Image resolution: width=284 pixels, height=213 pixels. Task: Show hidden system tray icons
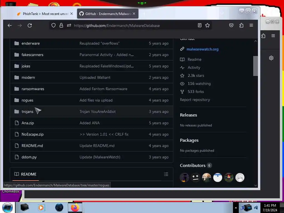point(236,208)
